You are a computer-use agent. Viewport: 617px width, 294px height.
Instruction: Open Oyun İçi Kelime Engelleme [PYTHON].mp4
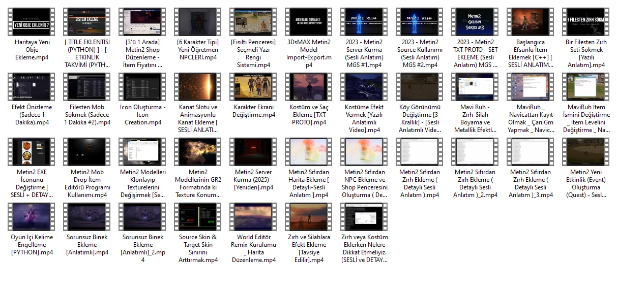[32, 216]
